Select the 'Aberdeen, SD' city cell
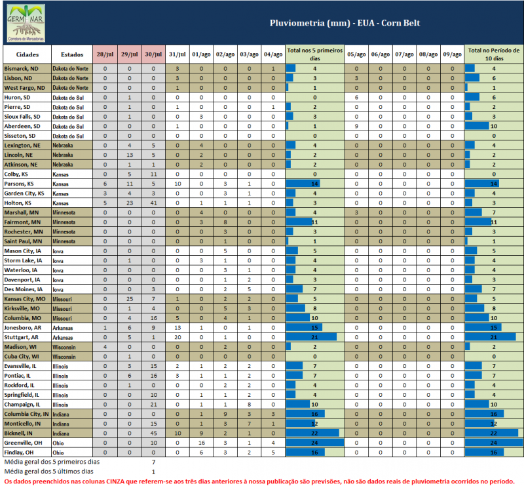Image resolution: width=524 pixels, height=486 pixels. [28, 126]
